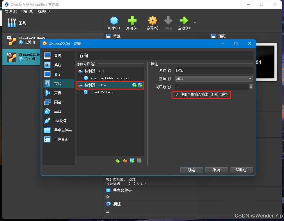Start the VM with the 启动(T) arrow
Image resolution: width=284 pixels, height=221 pixels.
[x=184, y=23]
